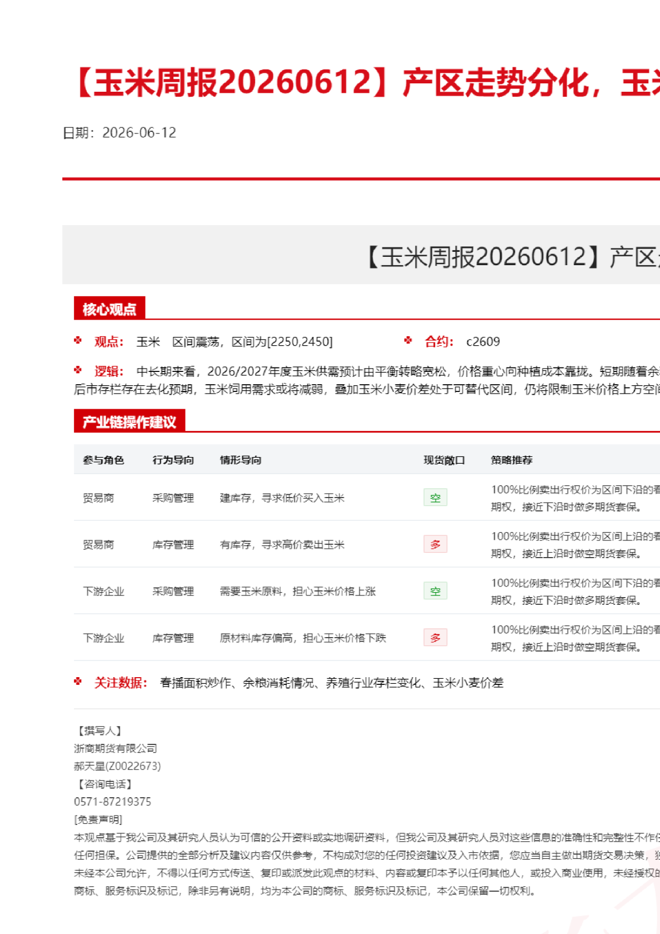Click the red bullet before 观点
The height and width of the screenshot is (934, 660).
[x=78, y=340]
